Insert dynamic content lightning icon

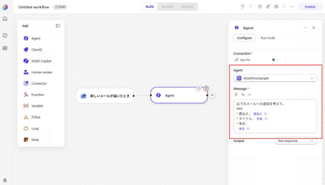tap(236, 95)
